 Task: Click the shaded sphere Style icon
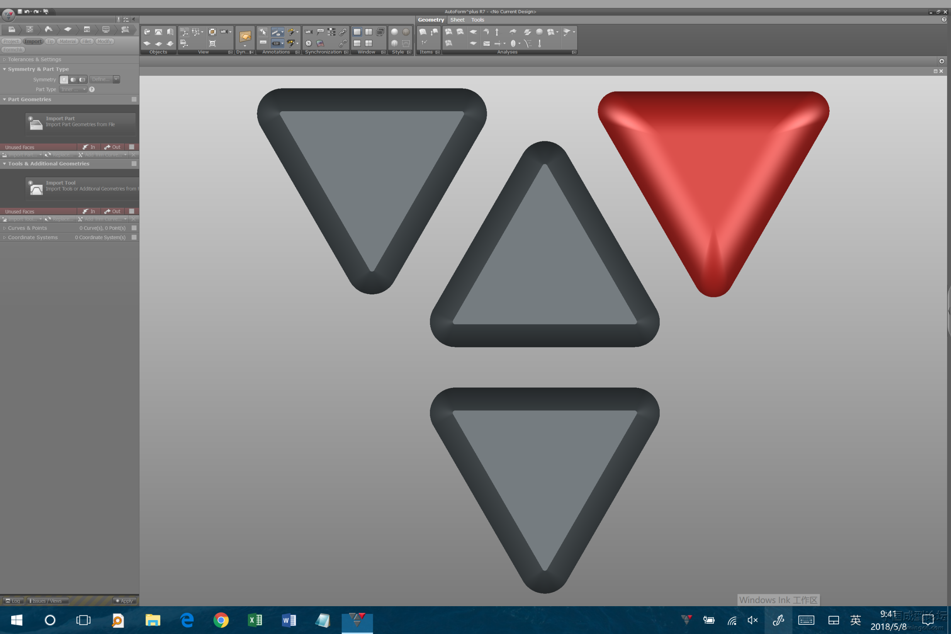394,32
